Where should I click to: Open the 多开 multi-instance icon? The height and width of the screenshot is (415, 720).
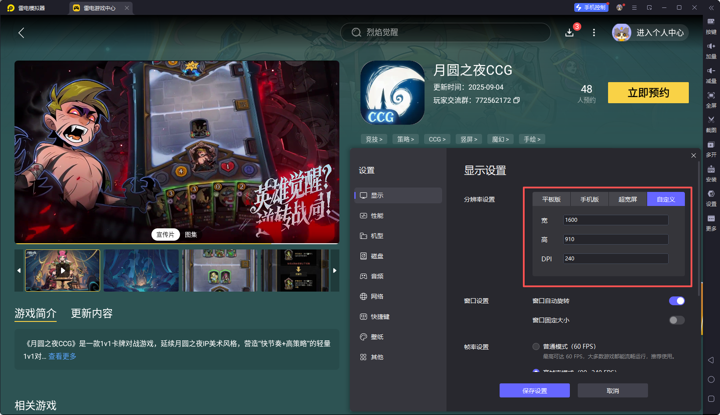pos(711,149)
